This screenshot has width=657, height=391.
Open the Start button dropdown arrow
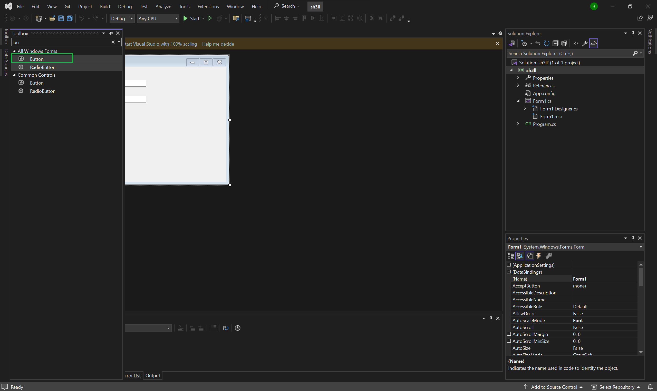[203, 18]
